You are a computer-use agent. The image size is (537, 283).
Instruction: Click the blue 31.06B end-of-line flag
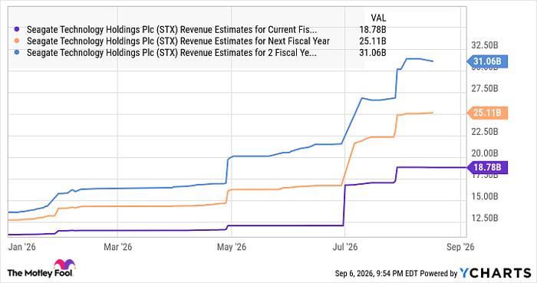point(487,61)
